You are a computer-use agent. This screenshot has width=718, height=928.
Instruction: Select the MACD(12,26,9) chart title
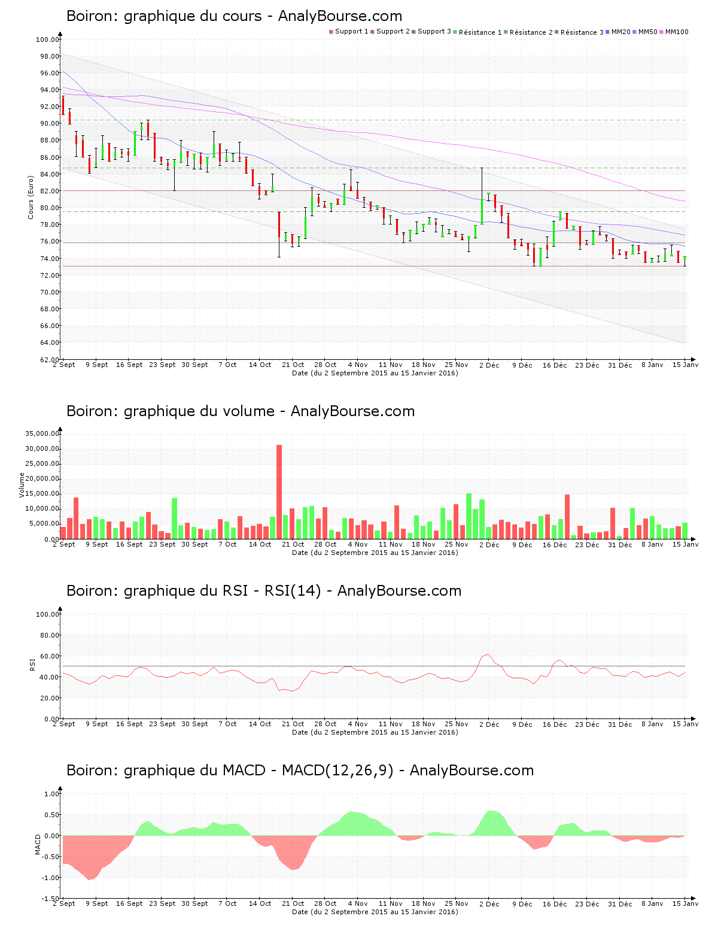pyautogui.click(x=300, y=771)
